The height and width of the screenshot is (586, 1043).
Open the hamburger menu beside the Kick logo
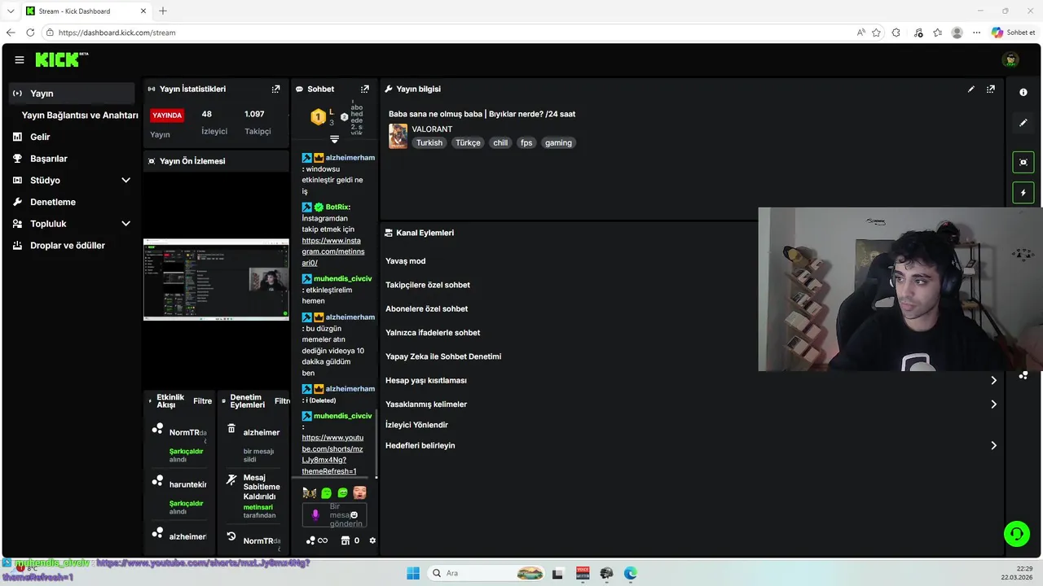click(20, 60)
